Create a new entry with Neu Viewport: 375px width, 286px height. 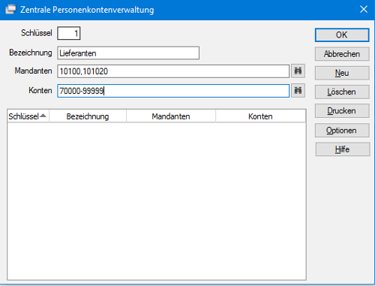click(x=342, y=73)
